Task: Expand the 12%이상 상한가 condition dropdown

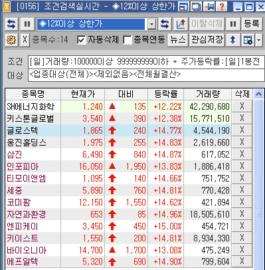Action: [x=151, y=24]
